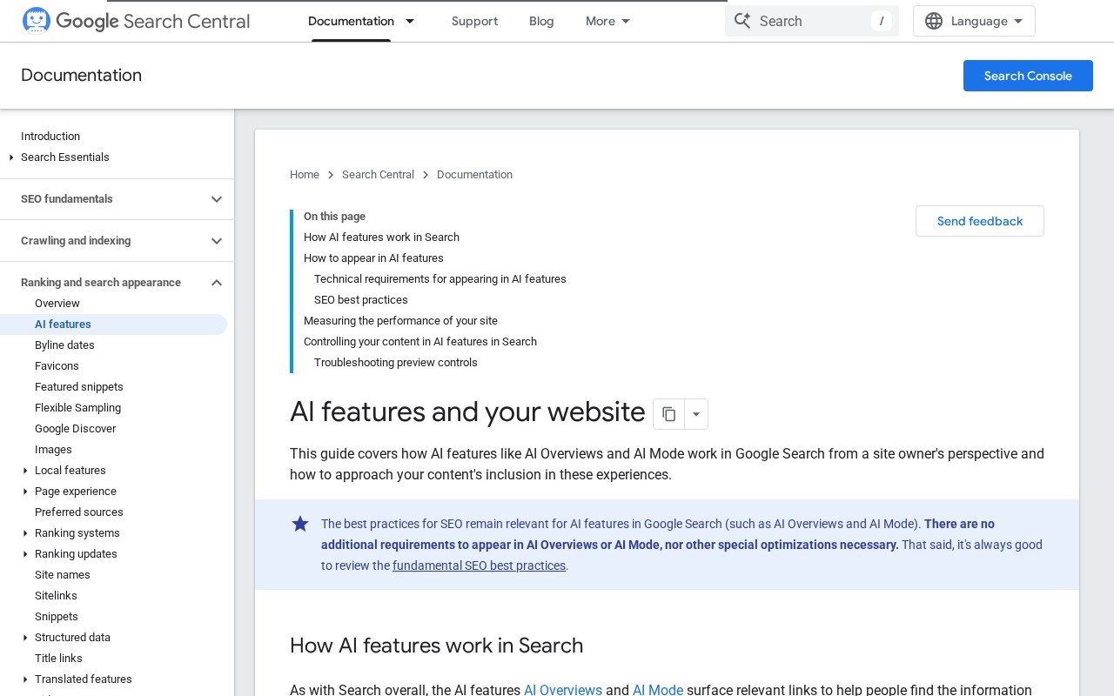Click the Google Search Central logo
1114x696 pixels.
(136, 21)
